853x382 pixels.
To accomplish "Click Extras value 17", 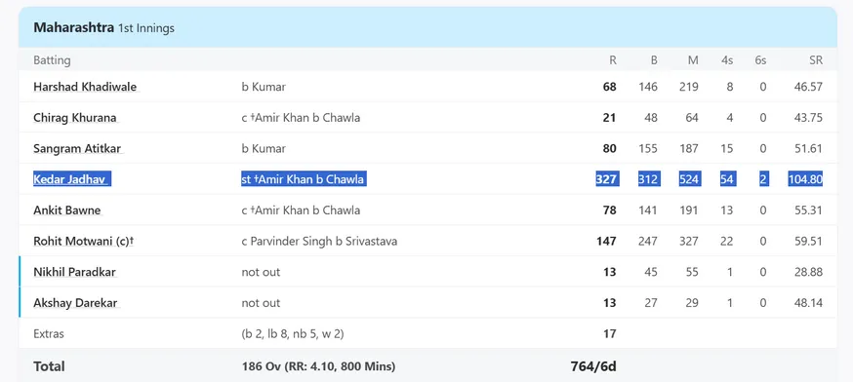I will pyautogui.click(x=610, y=333).
